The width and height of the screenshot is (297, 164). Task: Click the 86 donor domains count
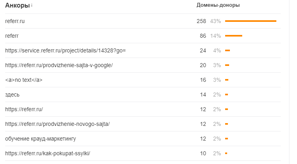coord(203,36)
